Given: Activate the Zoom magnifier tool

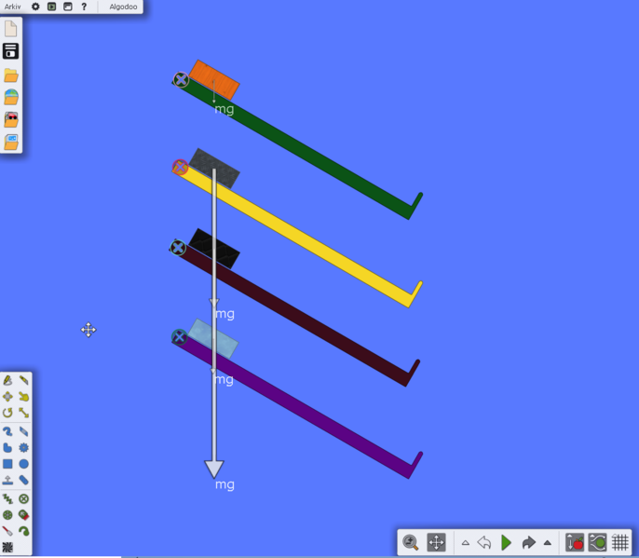Looking at the screenshot, I should [x=411, y=542].
